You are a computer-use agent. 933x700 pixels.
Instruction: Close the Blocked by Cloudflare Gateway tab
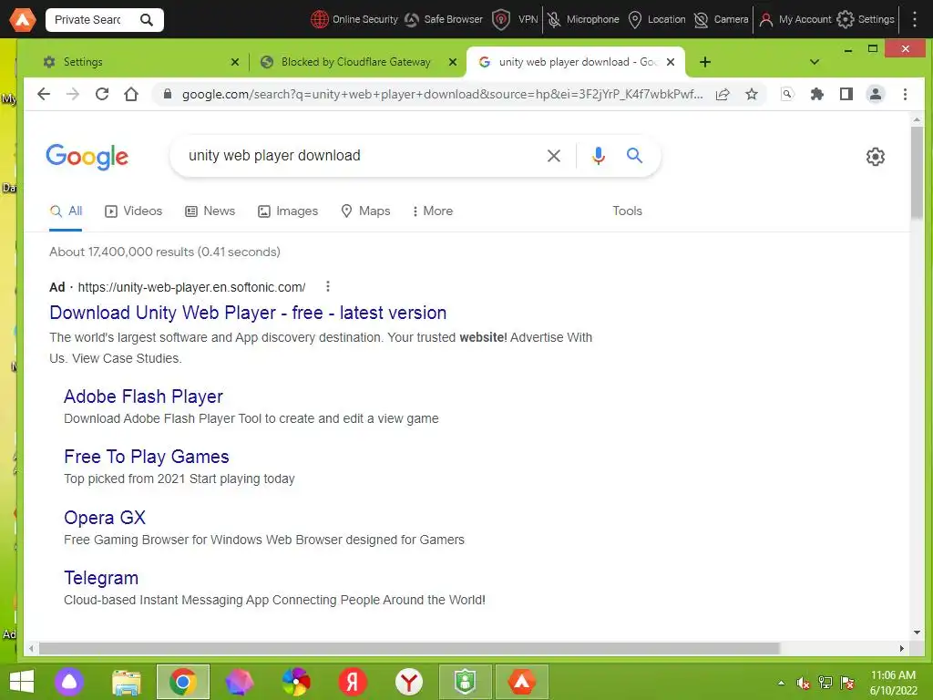click(x=453, y=62)
